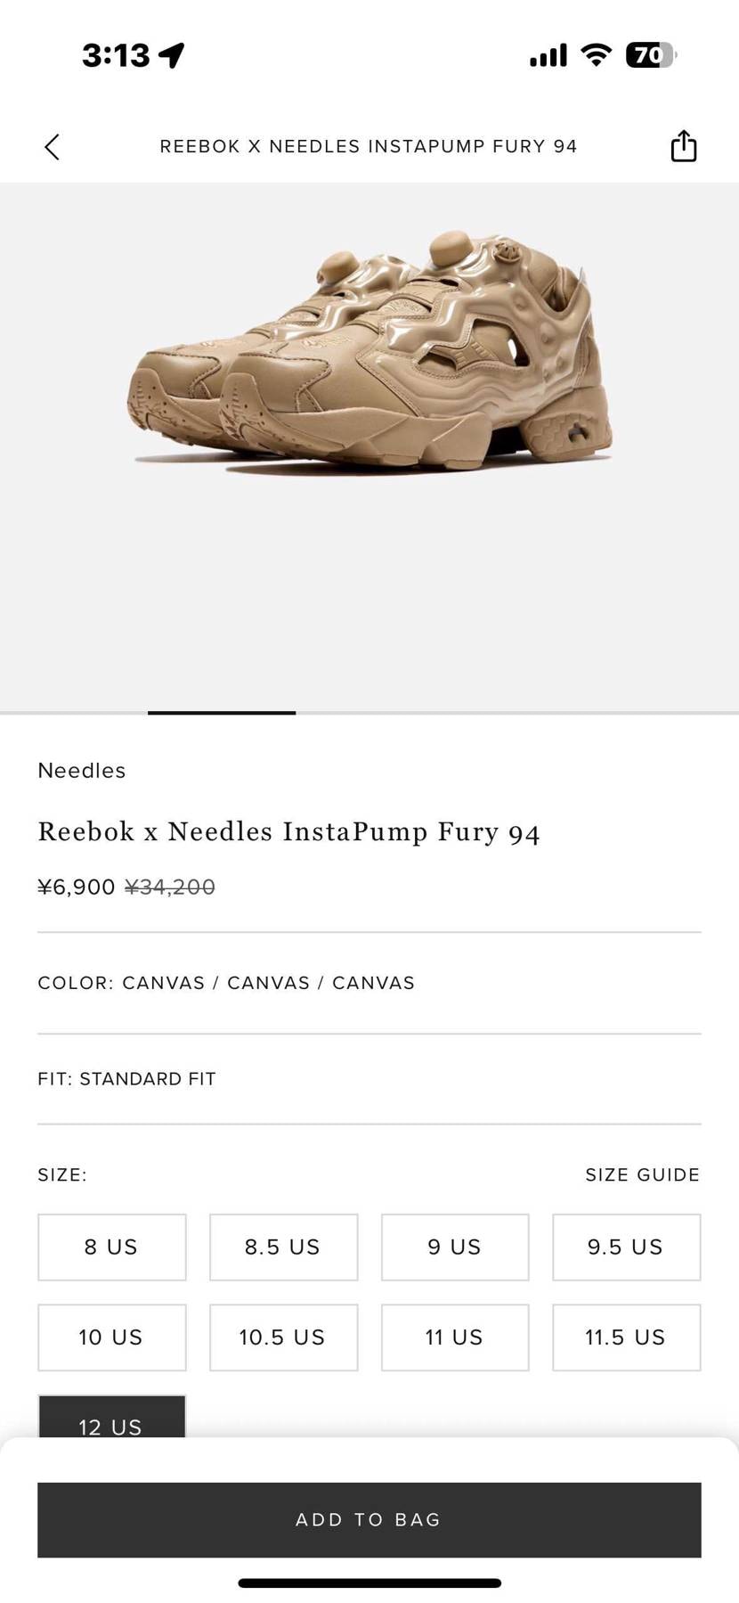Screen dimensions: 739x1603
Task: Select size 11.5 US
Action: pos(626,1337)
